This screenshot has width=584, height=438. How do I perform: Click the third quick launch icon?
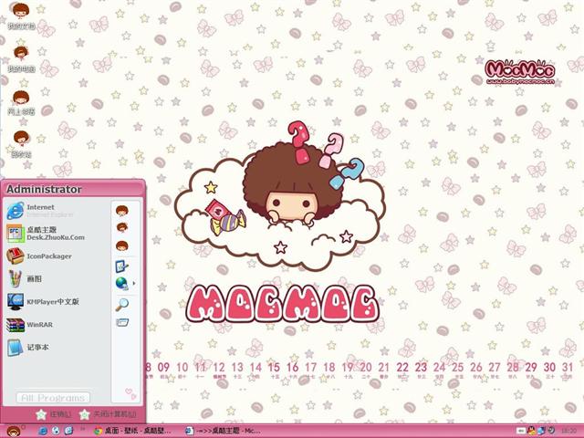[x=69, y=431]
